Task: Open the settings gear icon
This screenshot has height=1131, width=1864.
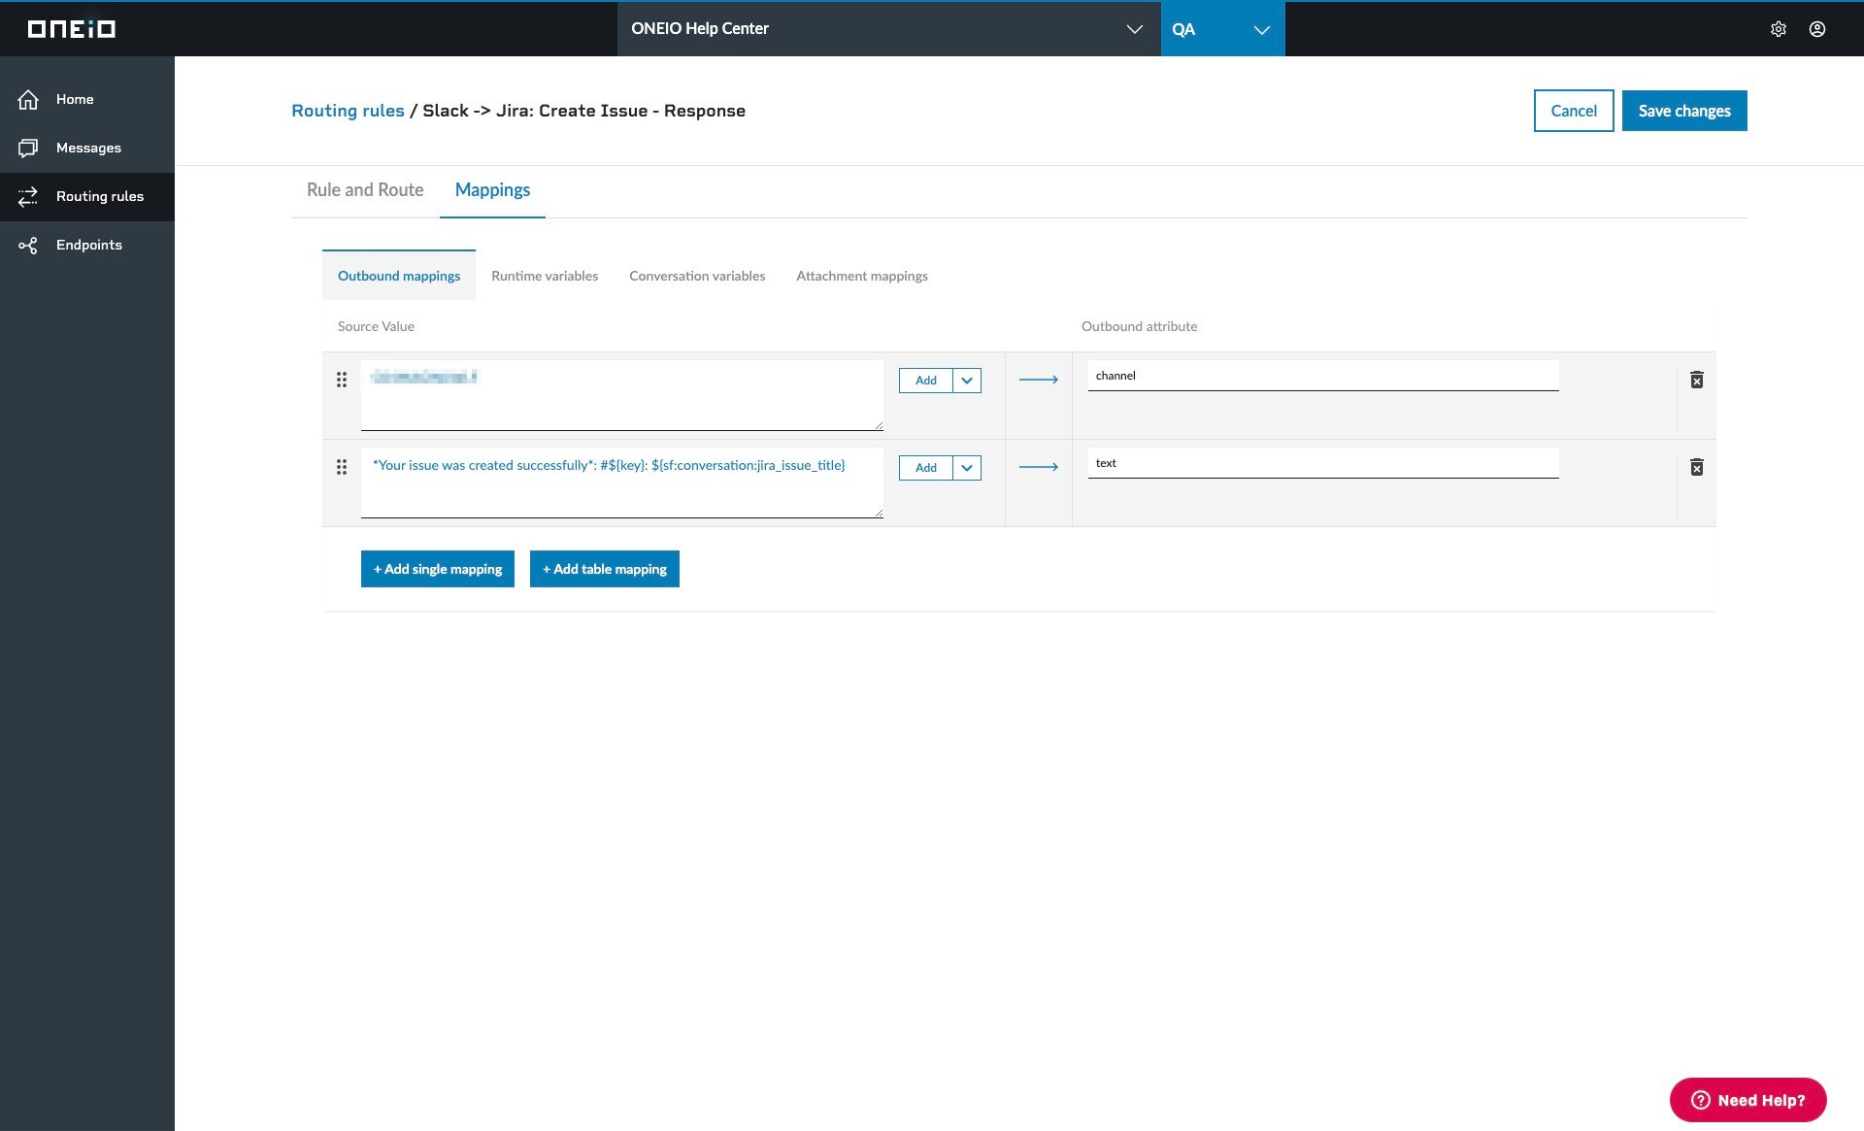Action: click(x=1779, y=29)
